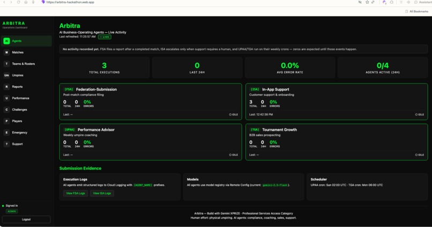Viewport: 432px width, 227px height.
Task: Open Challenges label in sidebar
Action: (19, 110)
